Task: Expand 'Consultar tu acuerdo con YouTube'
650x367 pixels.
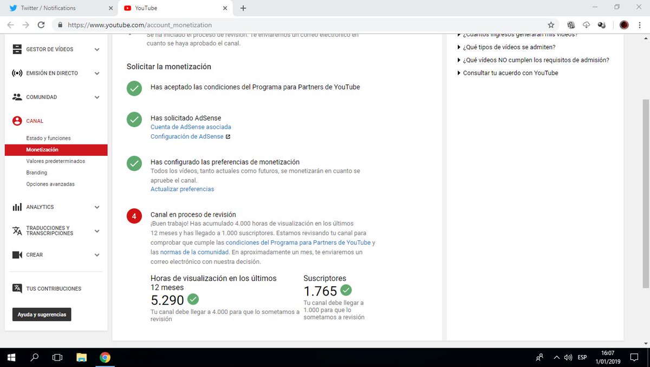Action: 508,73
